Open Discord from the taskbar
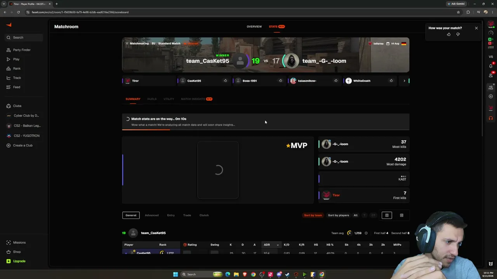The height and width of the screenshot is (279, 497). tap(279, 274)
